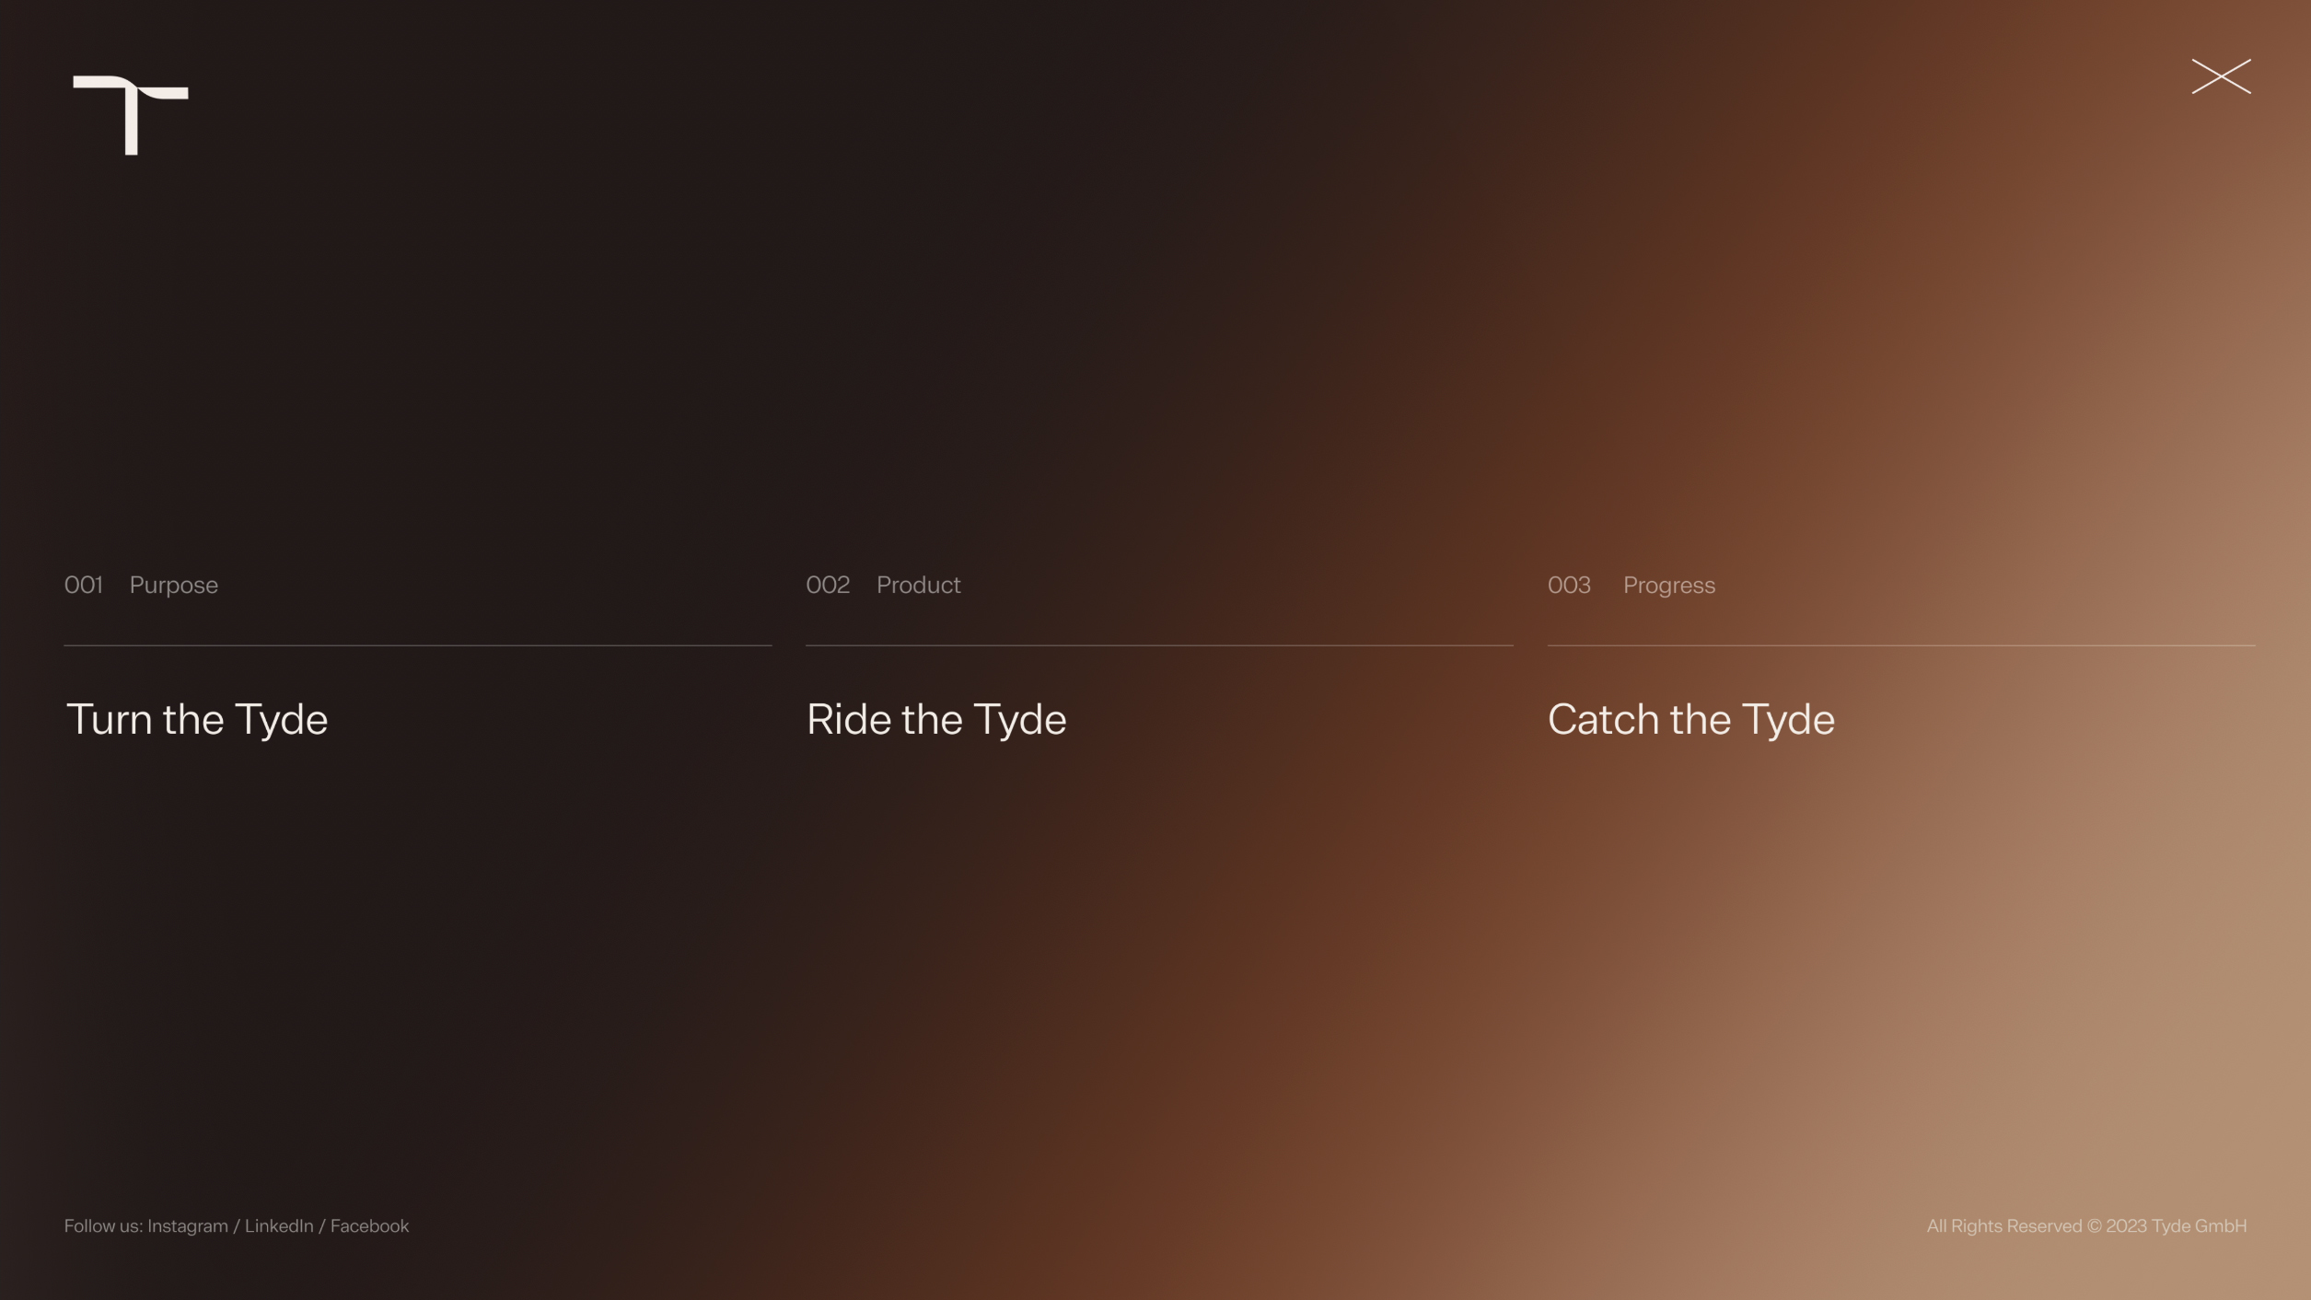Click the Follow us label
Image resolution: width=2311 pixels, height=1300 pixels.
click(x=103, y=1226)
